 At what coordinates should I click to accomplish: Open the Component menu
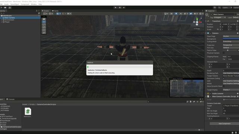tap(25, 4)
